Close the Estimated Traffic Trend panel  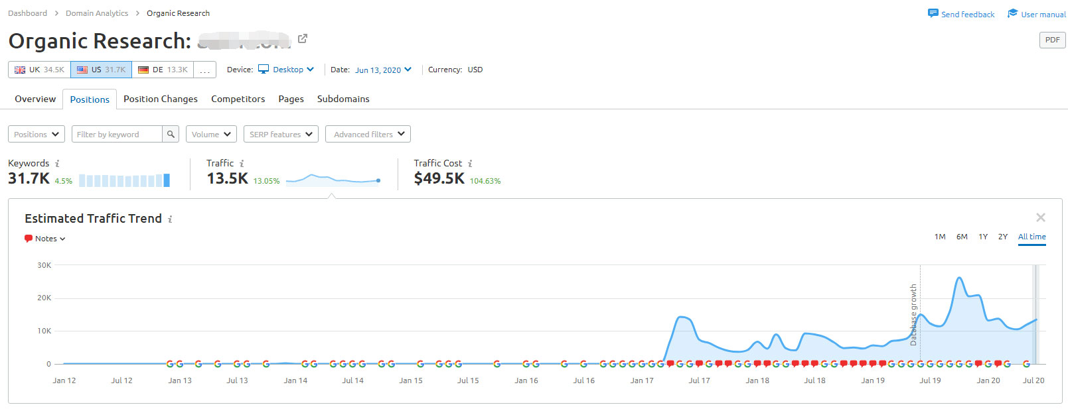1040,217
